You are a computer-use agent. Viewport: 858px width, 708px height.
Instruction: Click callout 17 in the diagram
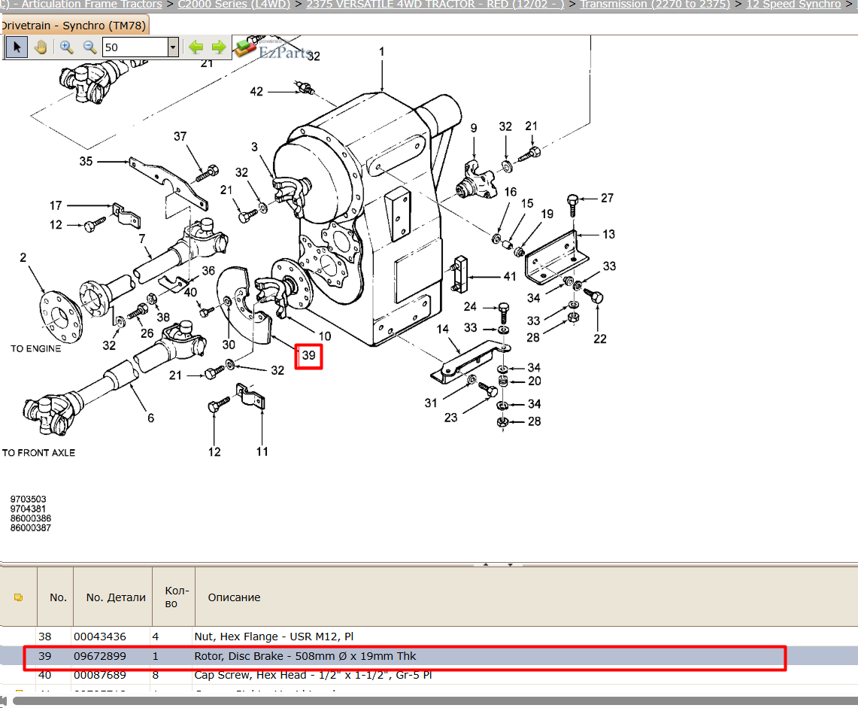56,205
